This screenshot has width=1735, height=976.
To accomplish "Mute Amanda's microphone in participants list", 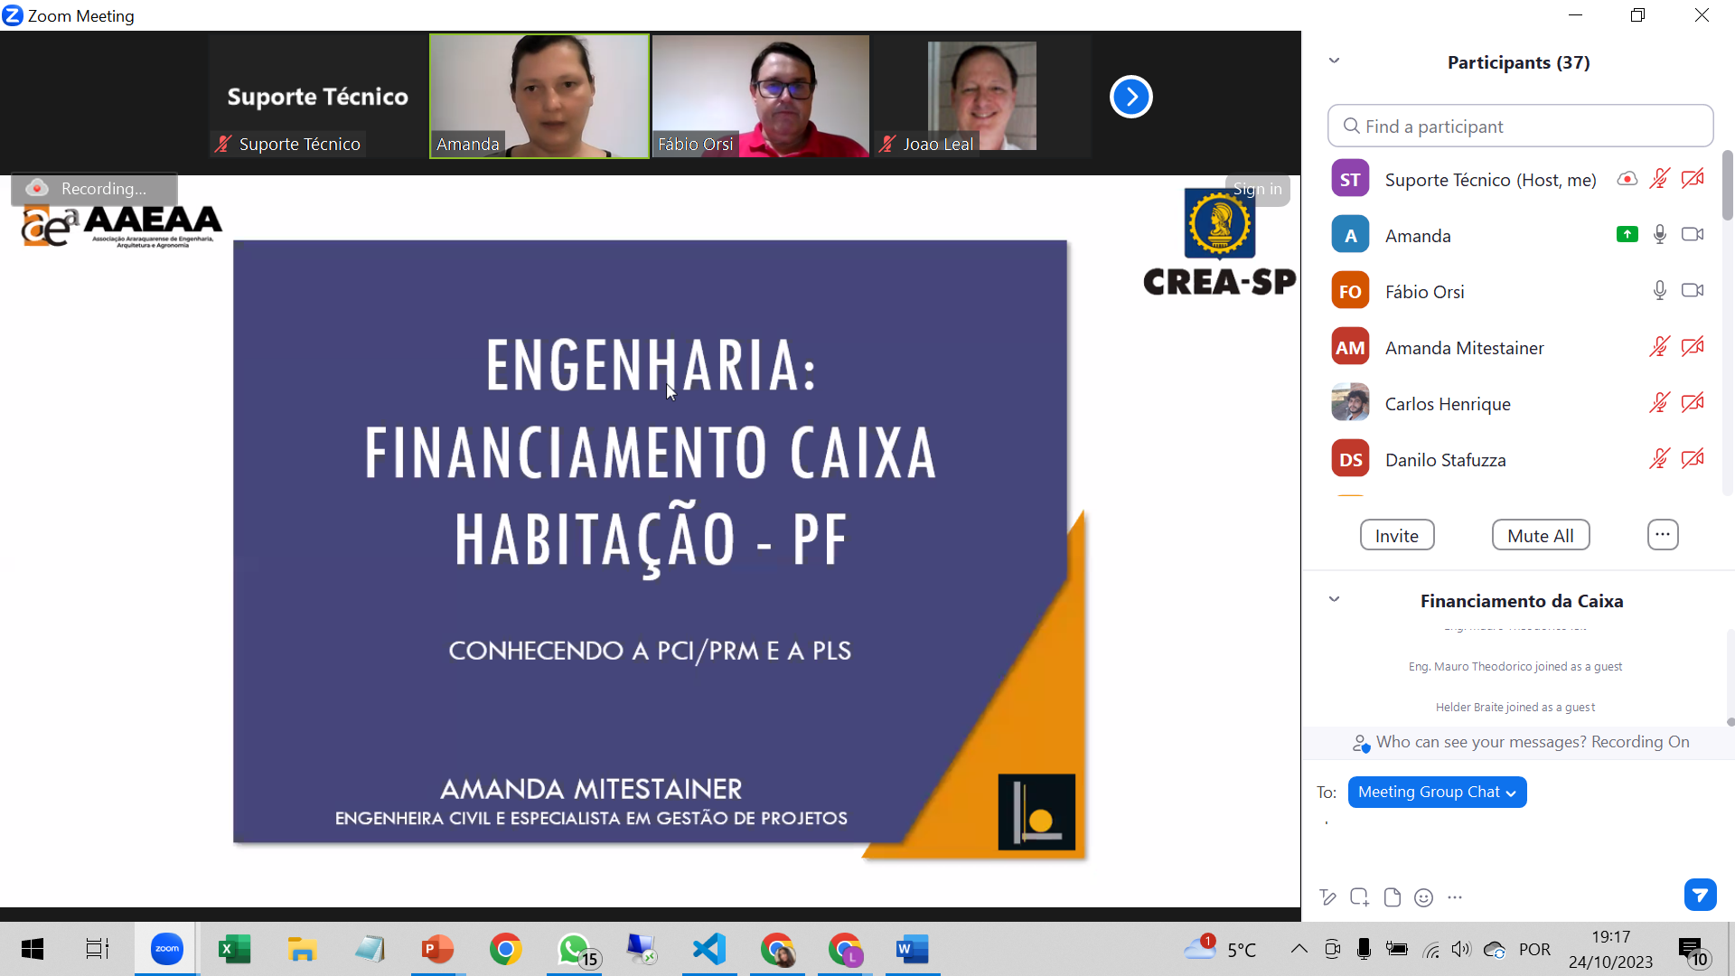I will tap(1659, 235).
